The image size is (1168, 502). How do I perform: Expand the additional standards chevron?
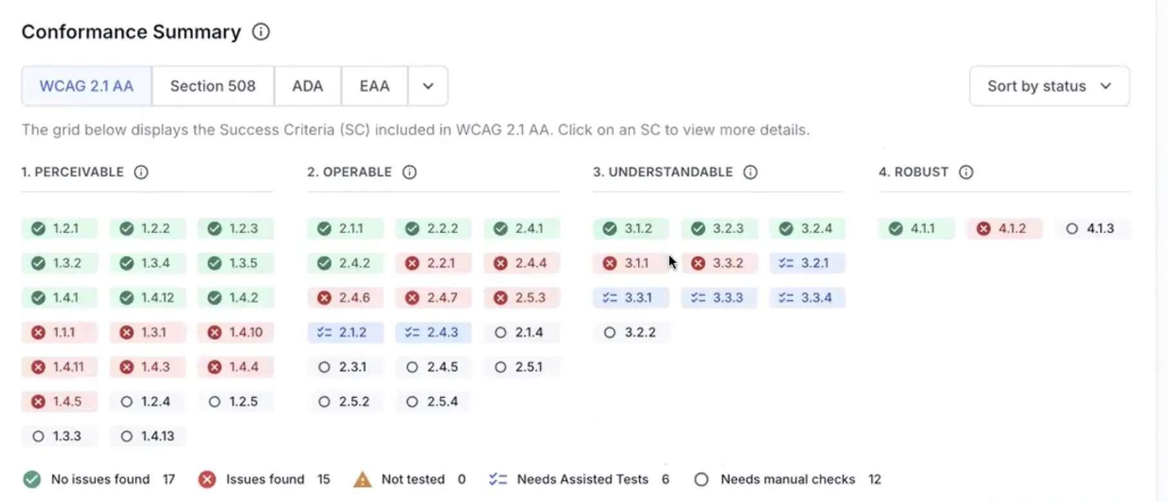coord(428,86)
